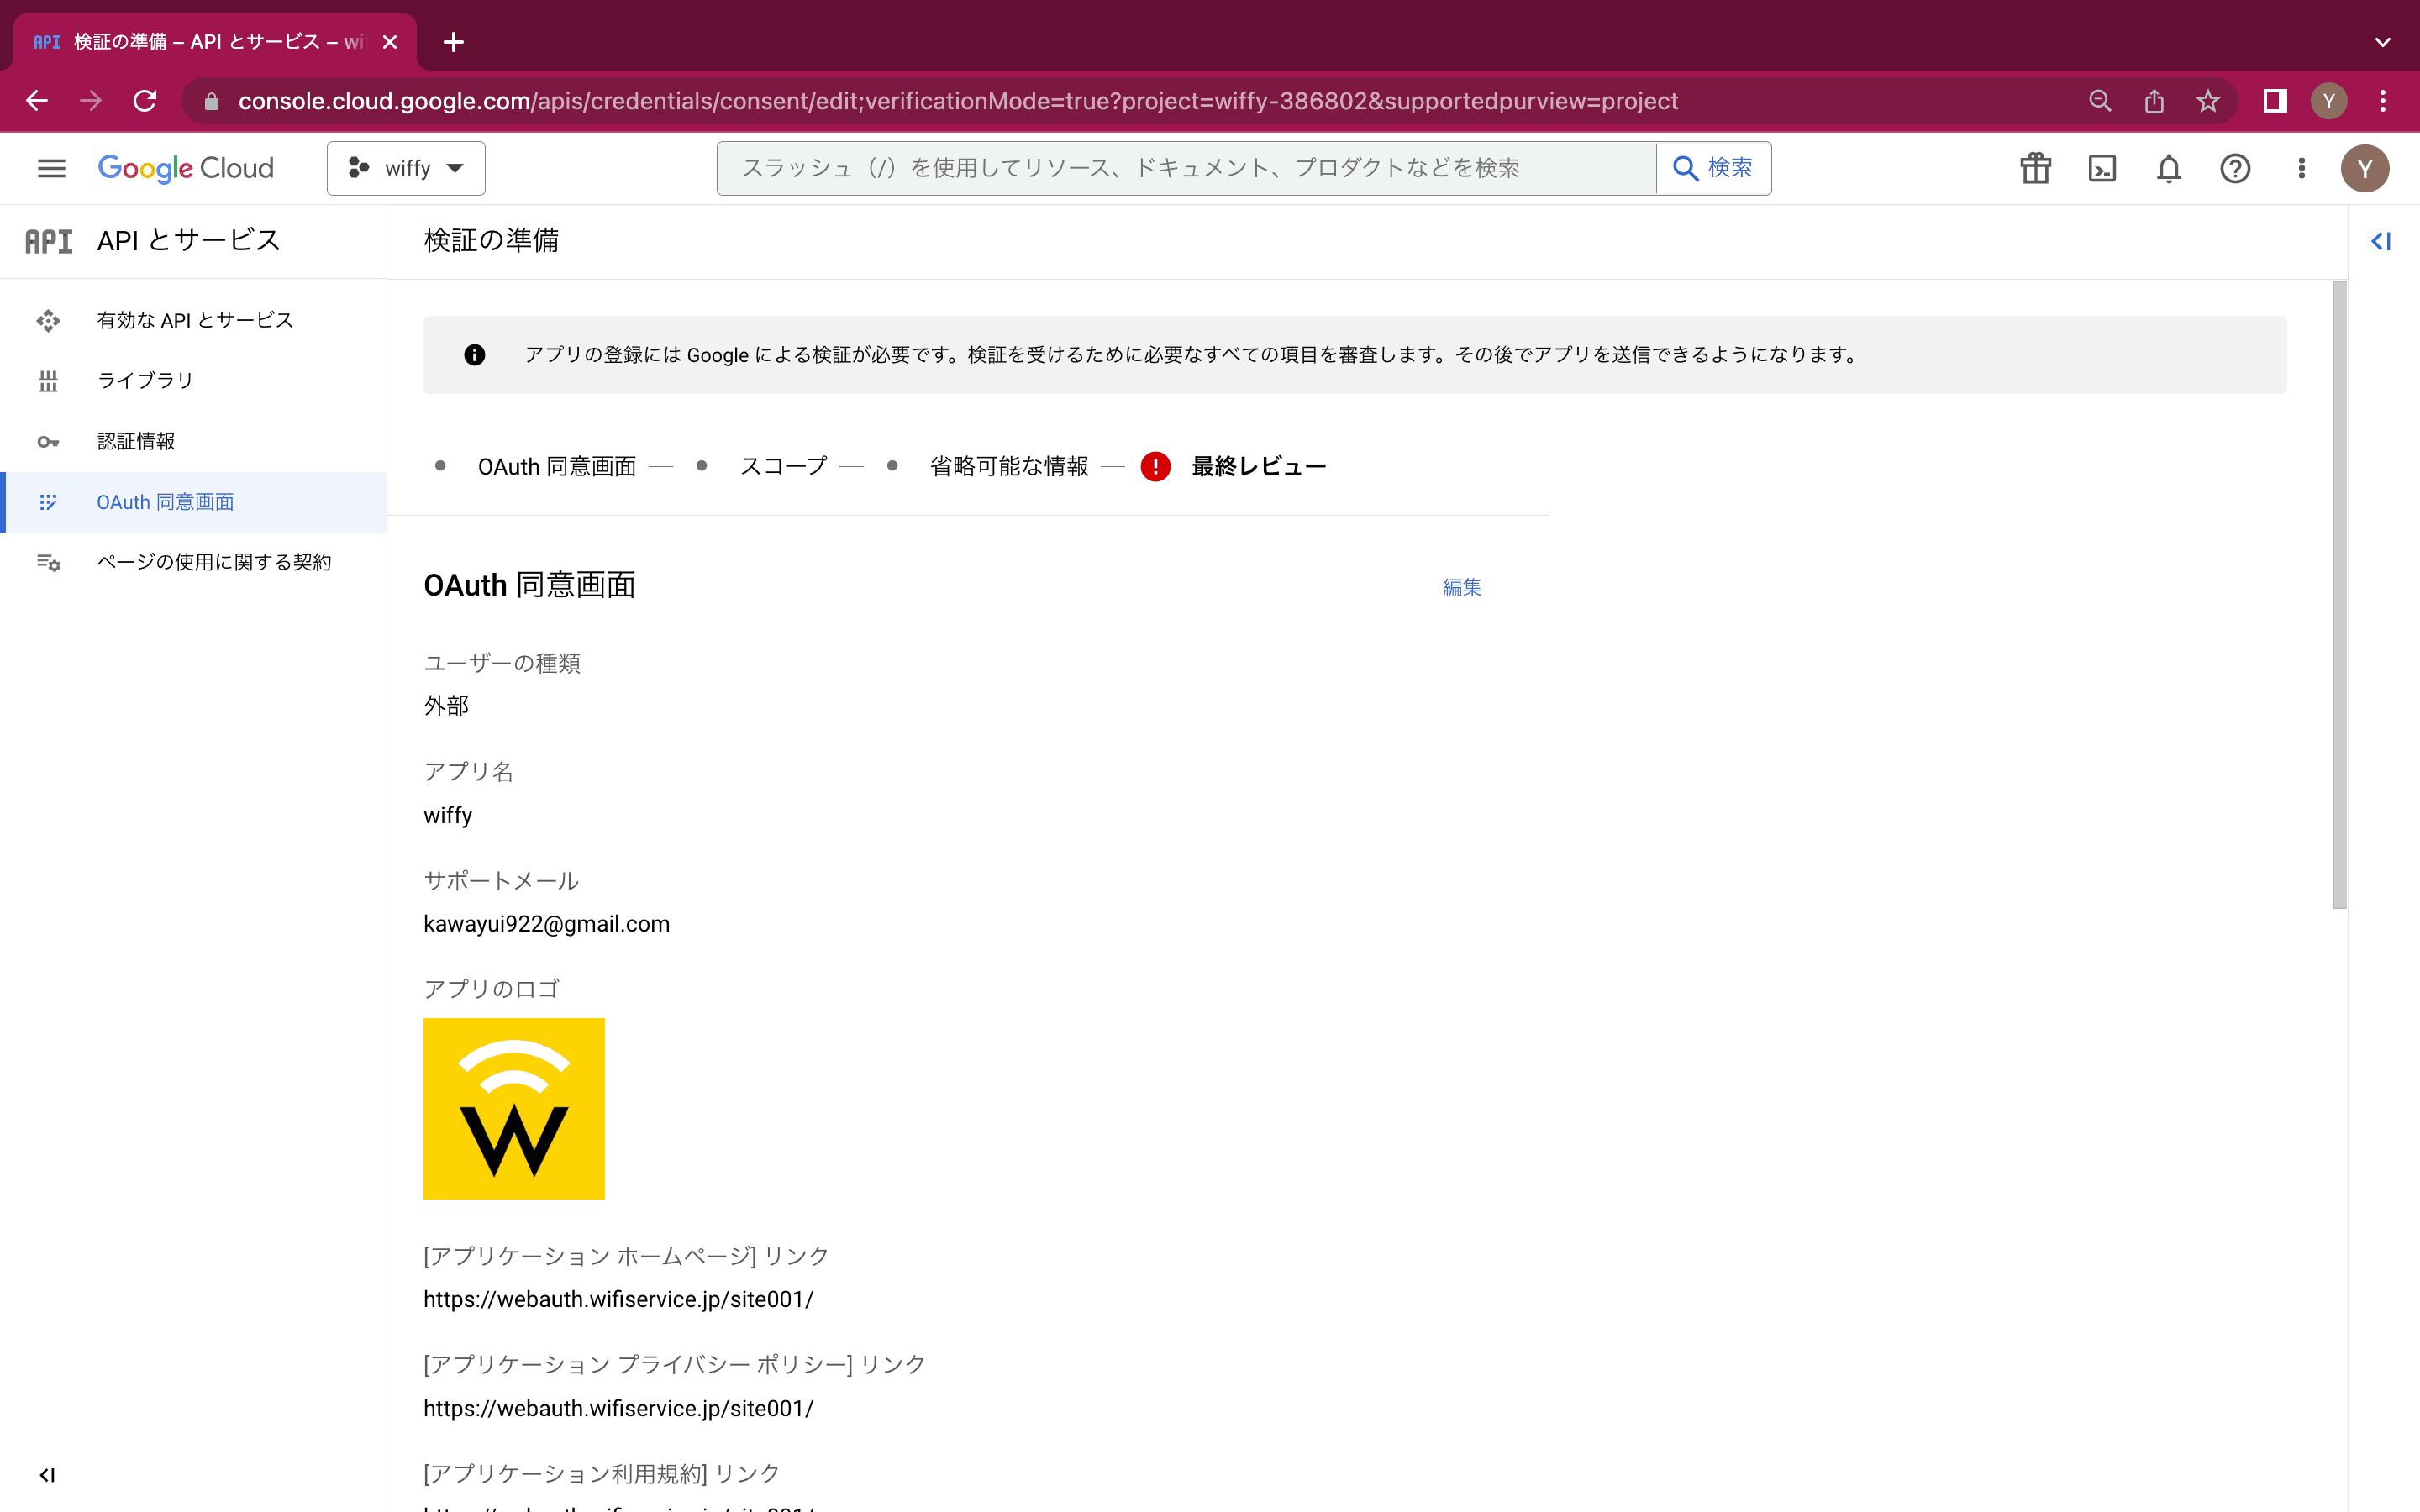Click the ライブラリ grid icon

(48, 381)
